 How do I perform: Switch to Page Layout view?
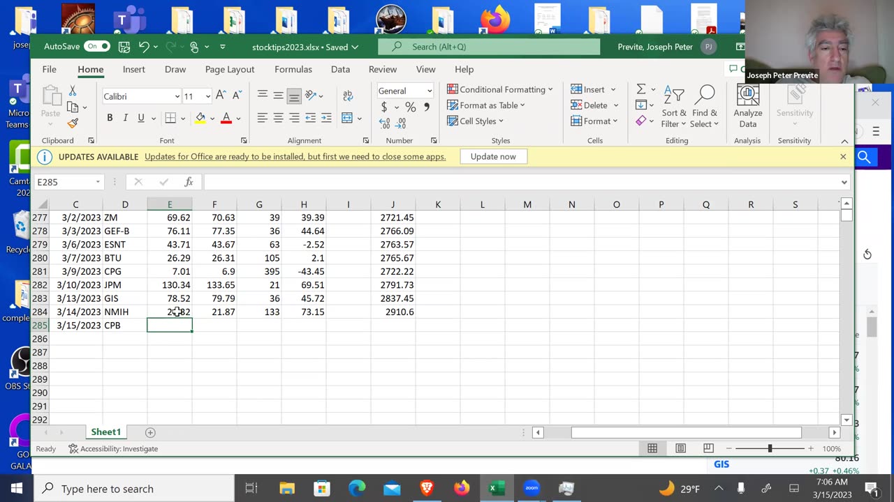tap(681, 448)
